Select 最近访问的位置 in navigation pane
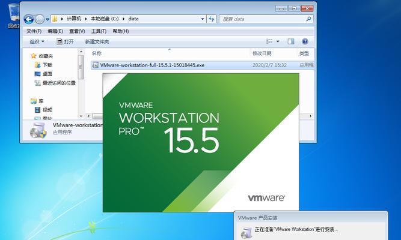 (55, 83)
